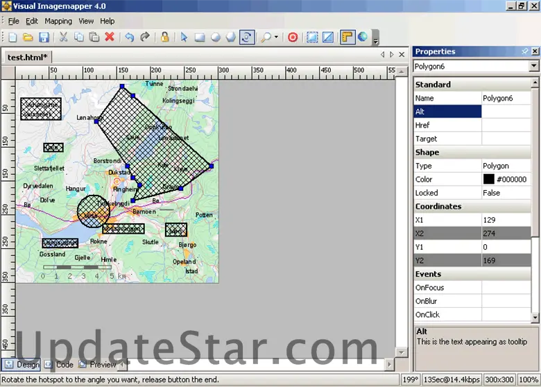Screen dimensions: 541x387
Task: Click the Name property value Polygon6
Action: point(506,98)
